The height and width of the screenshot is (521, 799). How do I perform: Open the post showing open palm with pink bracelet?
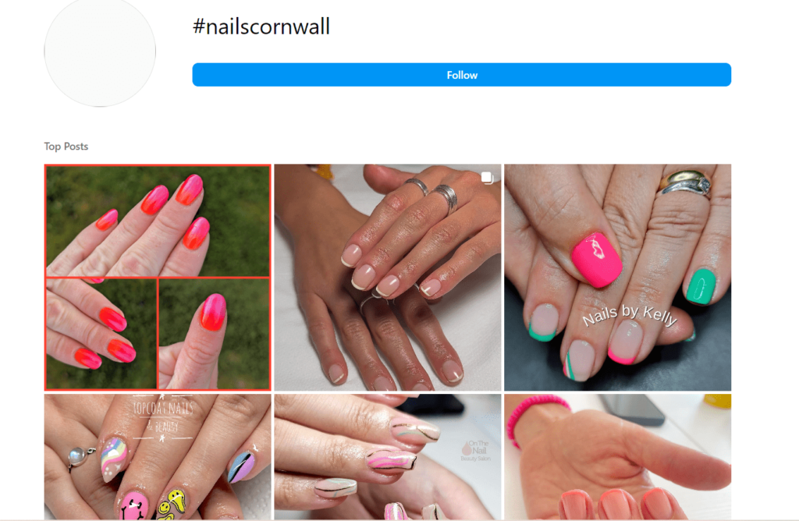coord(618,457)
